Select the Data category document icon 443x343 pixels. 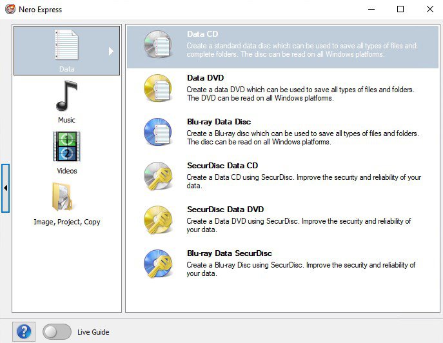pos(66,44)
